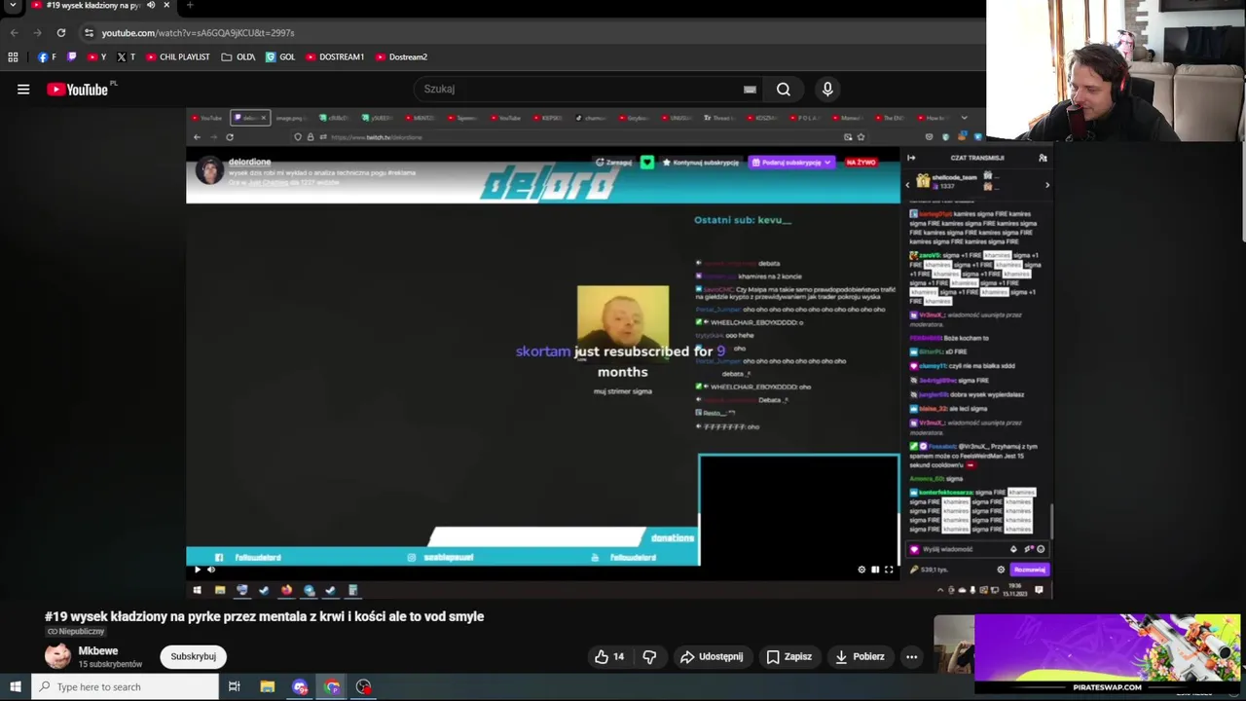The height and width of the screenshot is (701, 1246).
Task: Open the Facebook 'F' bookmark
Action: point(47,56)
